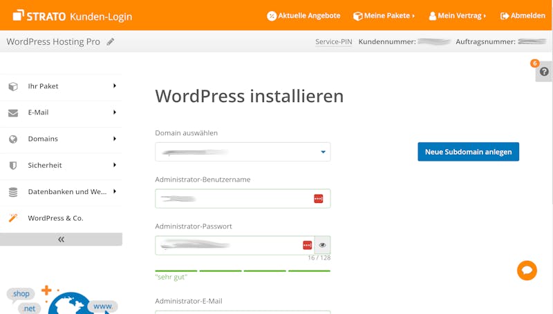
Task: Click the Ihr Paket box icon
Action: pyautogui.click(x=13, y=86)
